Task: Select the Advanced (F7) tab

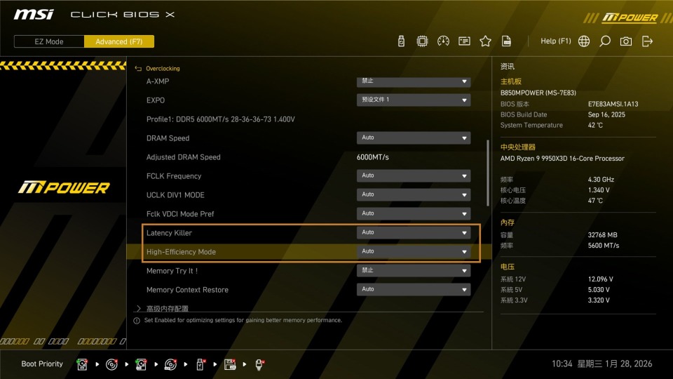Action: tap(119, 41)
